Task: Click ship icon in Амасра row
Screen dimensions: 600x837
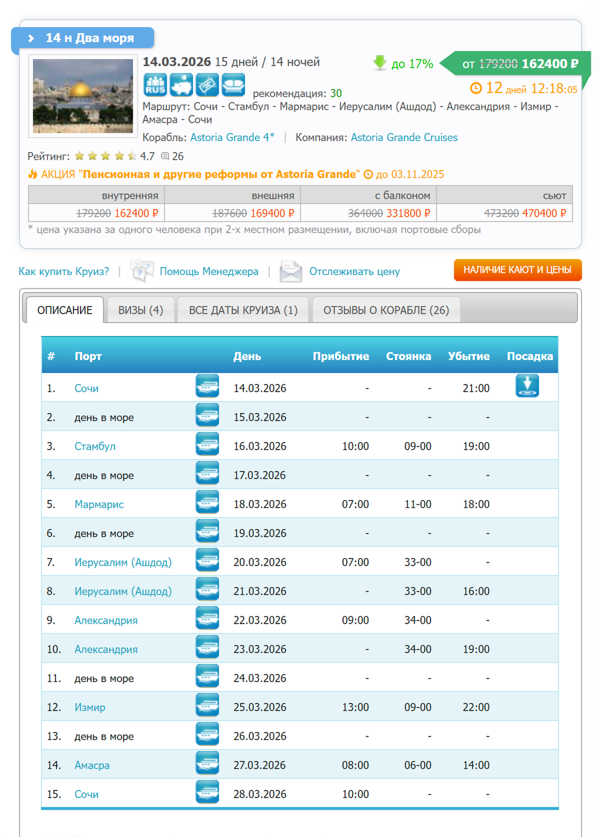Action: point(207,764)
